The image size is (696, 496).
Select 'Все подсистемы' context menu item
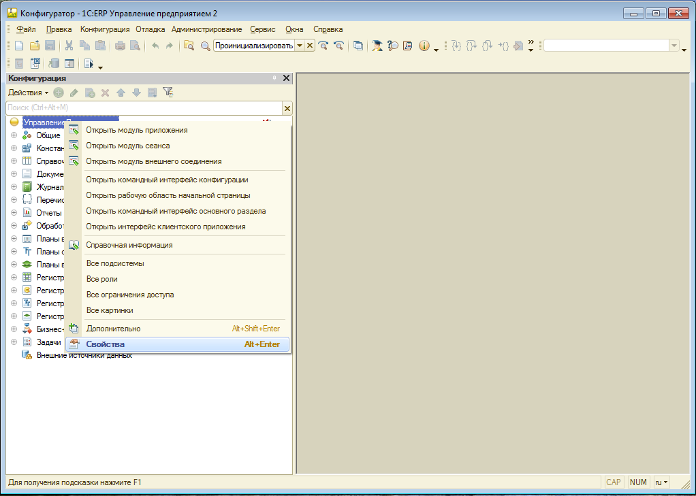click(x=178, y=263)
